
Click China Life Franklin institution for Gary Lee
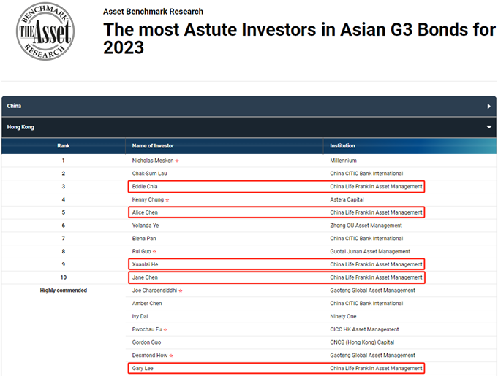pyautogui.click(x=377, y=369)
